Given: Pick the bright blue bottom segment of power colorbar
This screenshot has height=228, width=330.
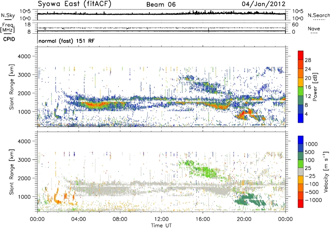Looking at the screenshot, I should [x=301, y=118].
